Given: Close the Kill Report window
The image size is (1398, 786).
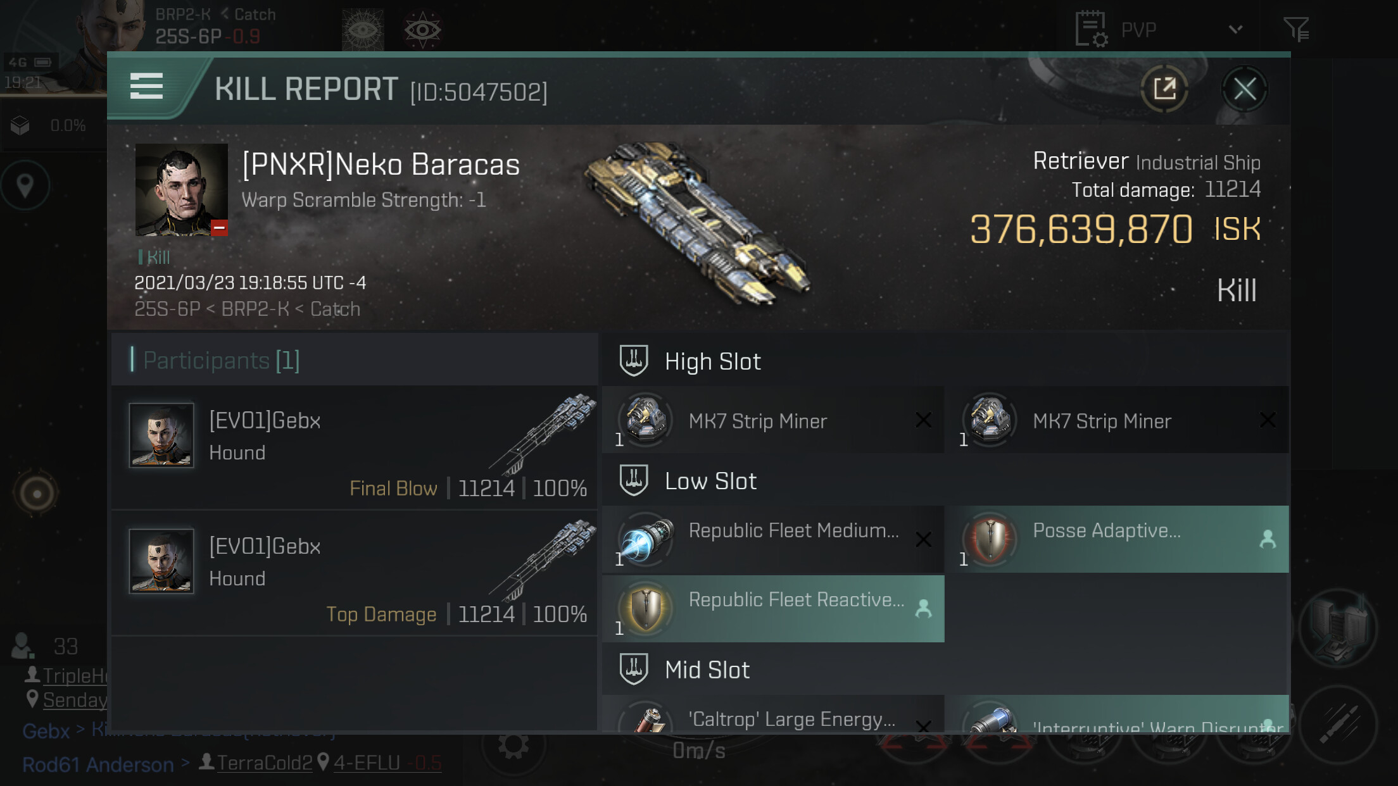Looking at the screenshot, I should point(1244,89).
